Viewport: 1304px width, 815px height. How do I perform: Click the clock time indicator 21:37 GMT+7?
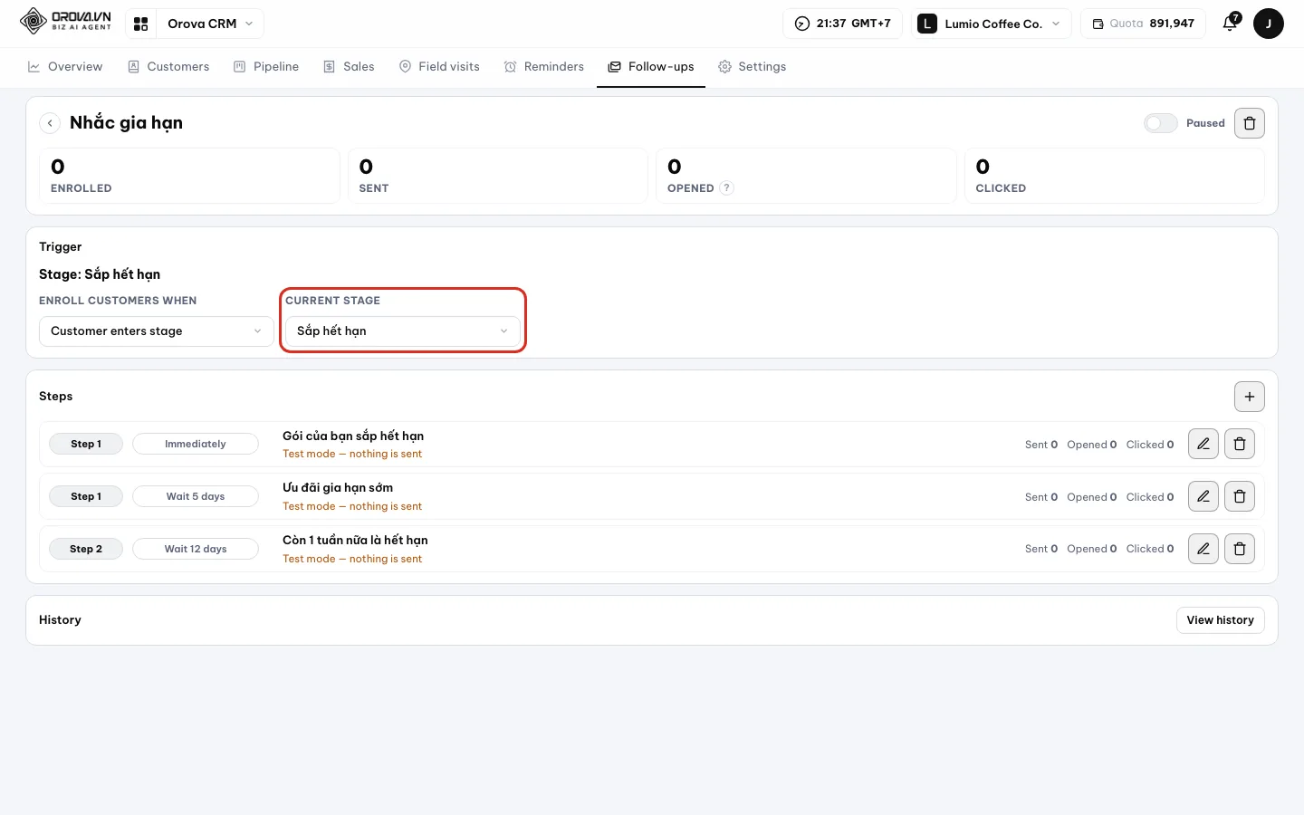pos(842,24)
